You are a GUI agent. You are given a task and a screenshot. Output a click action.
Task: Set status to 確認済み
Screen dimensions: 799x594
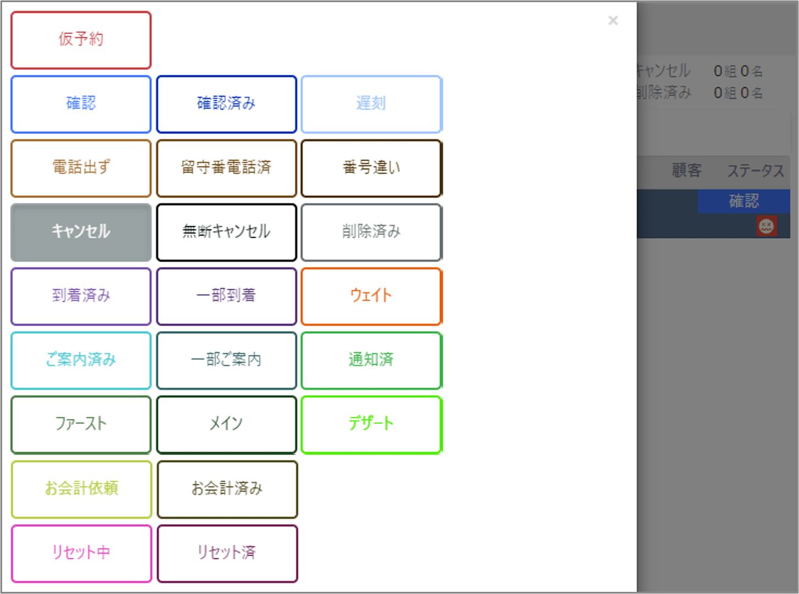click(226, 104)
